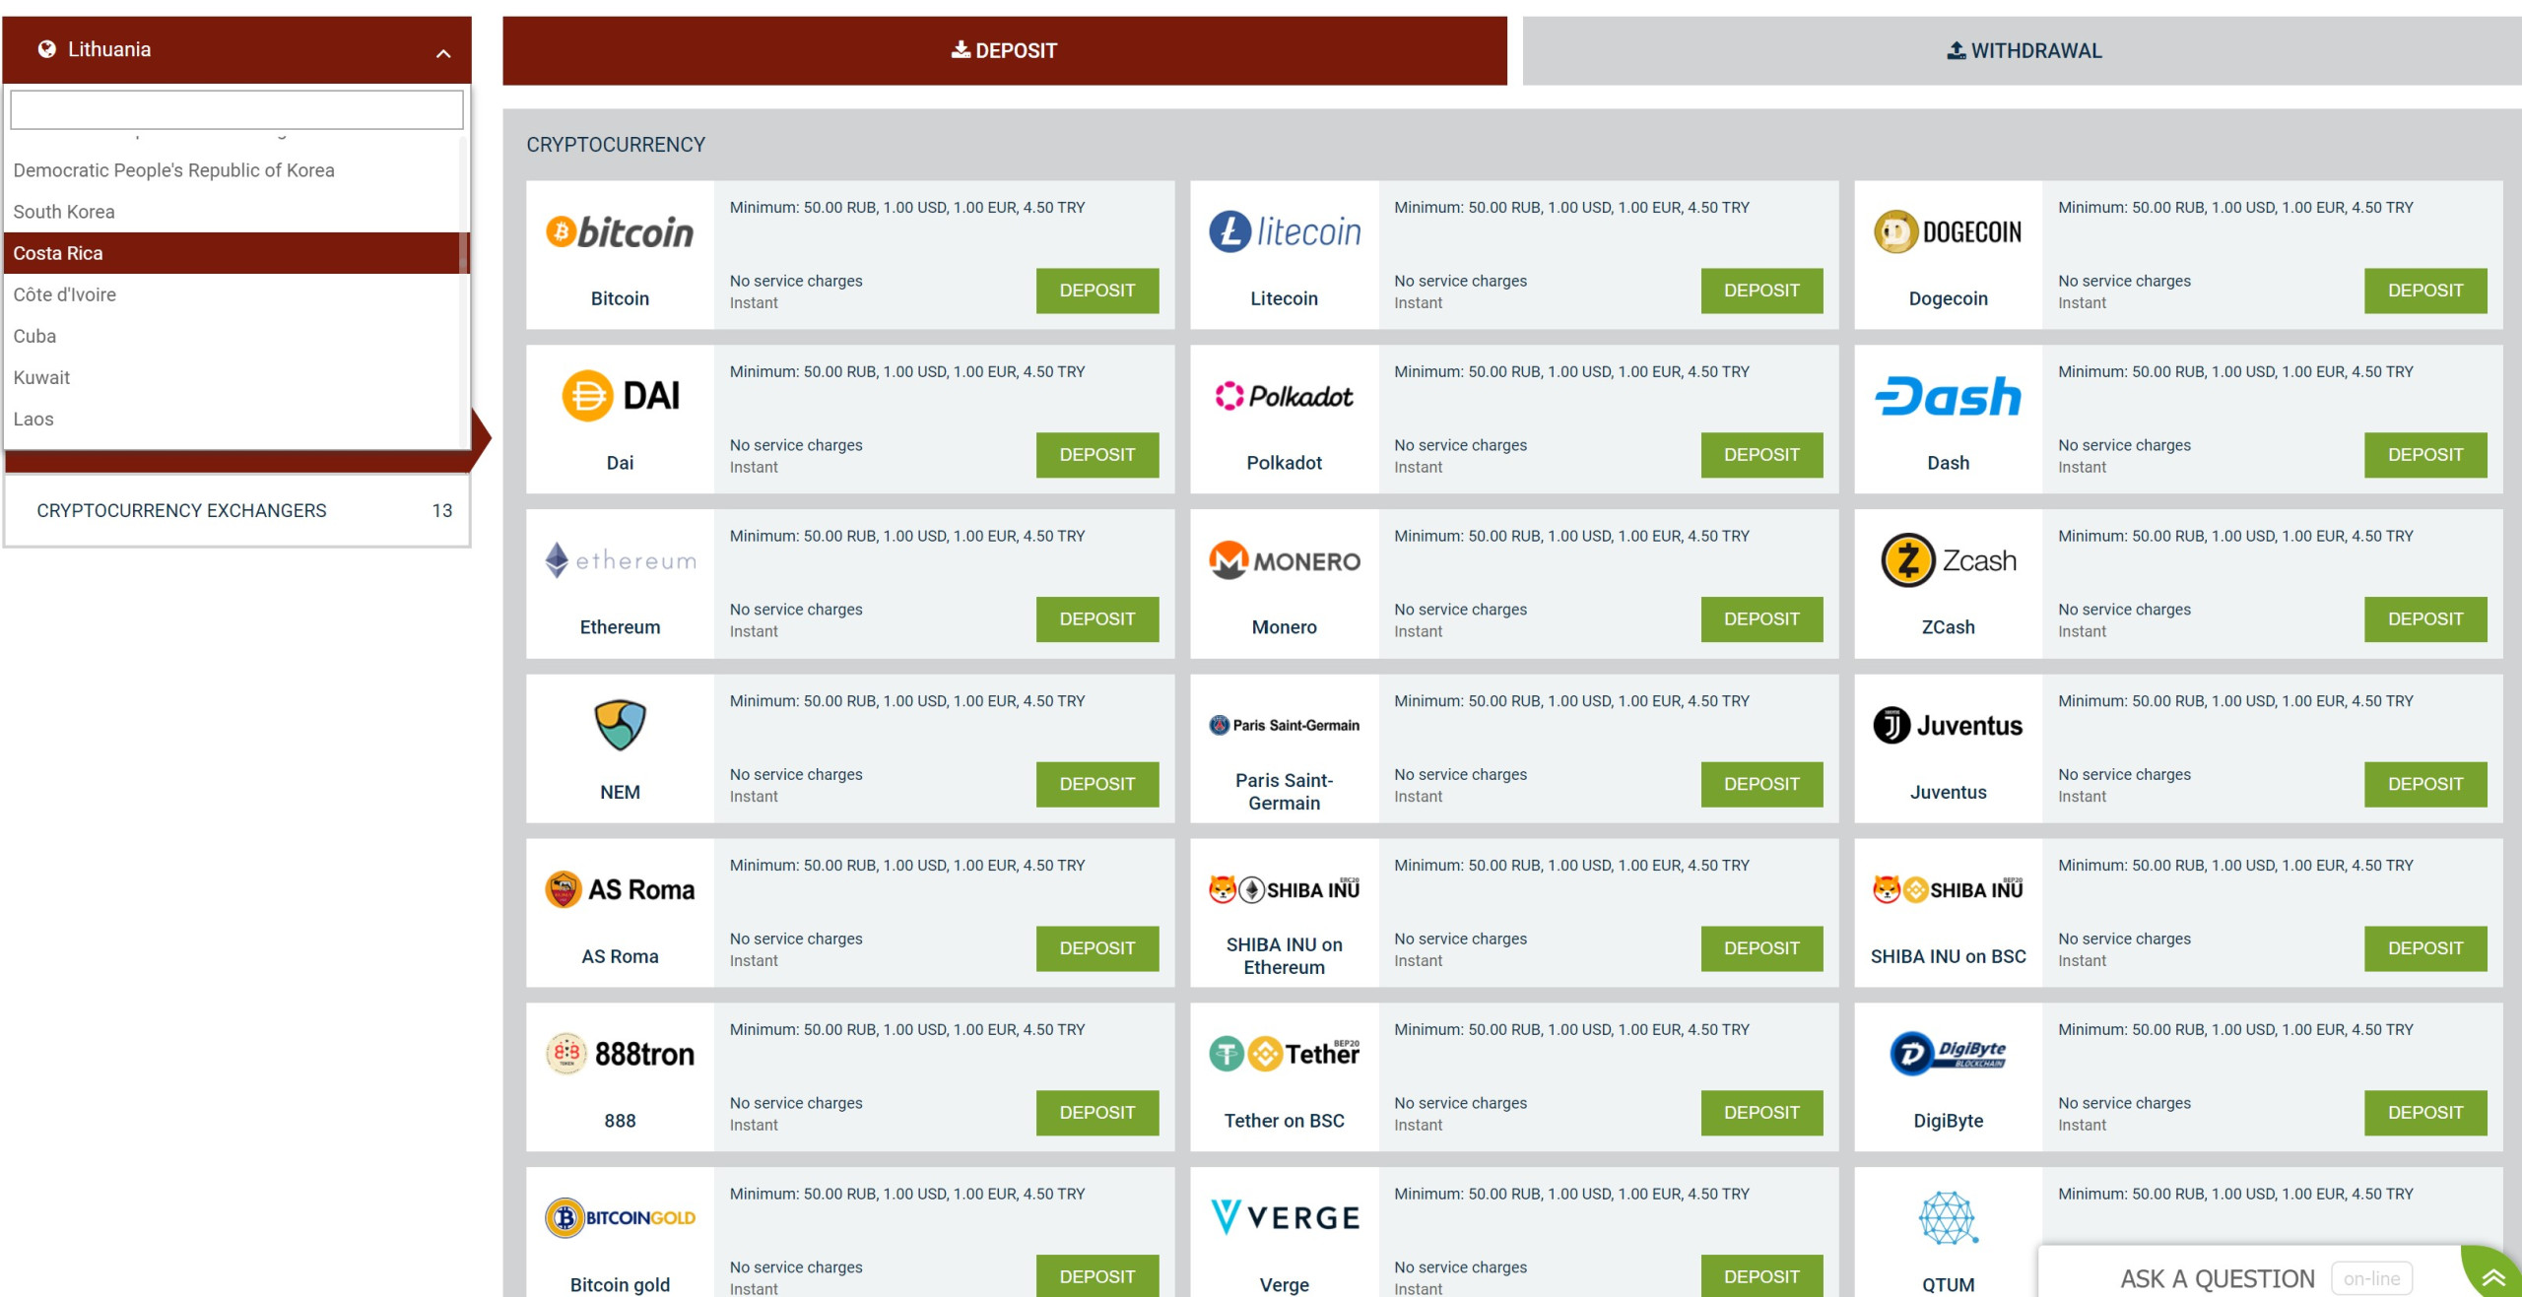This screenshot has width=2522, height=1297.
Task: Switch to the Withdrawal tab
Action: (2023, 50)
